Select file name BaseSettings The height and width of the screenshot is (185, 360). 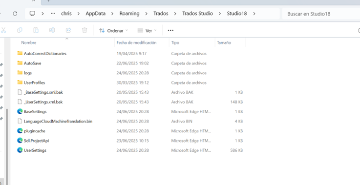(35, 112)
